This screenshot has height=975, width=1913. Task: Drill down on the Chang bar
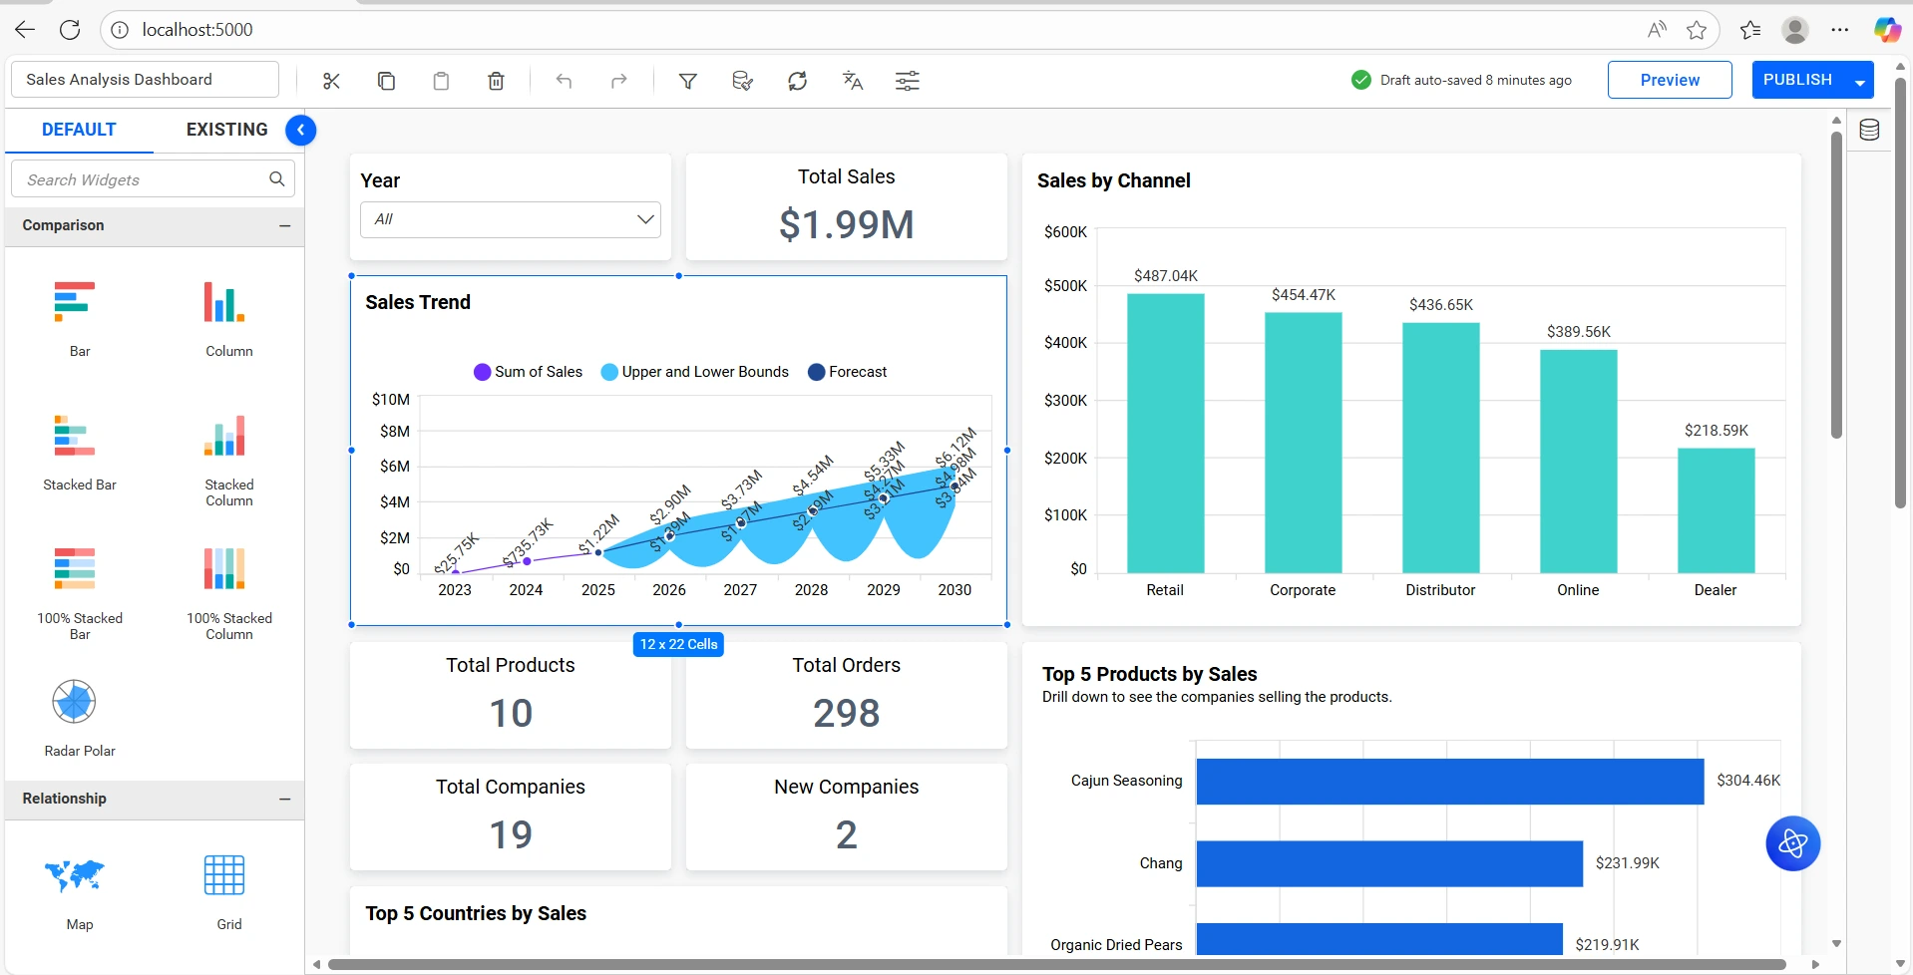tap(1389, 863)
